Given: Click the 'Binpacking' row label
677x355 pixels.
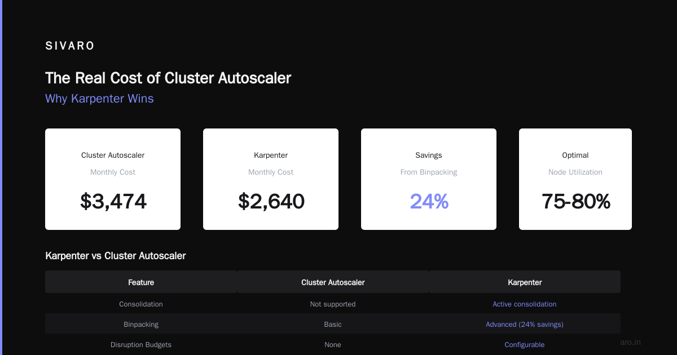Looking at the screenshot, I should click(x=141, y=324).
